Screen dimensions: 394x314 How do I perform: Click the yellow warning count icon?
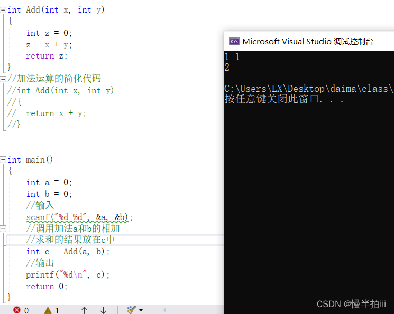click(48, 310)
